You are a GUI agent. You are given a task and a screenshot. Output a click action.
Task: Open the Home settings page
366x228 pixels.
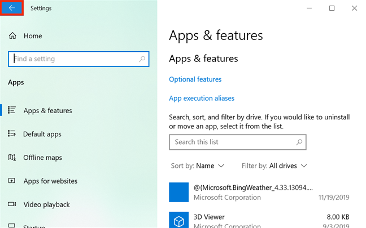click(x=33, y=36)
